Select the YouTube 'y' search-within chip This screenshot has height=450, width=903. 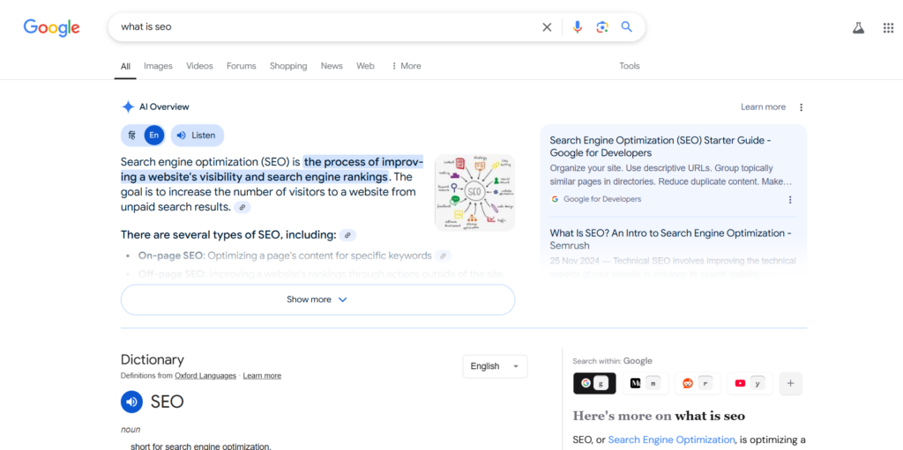[750, 383]
